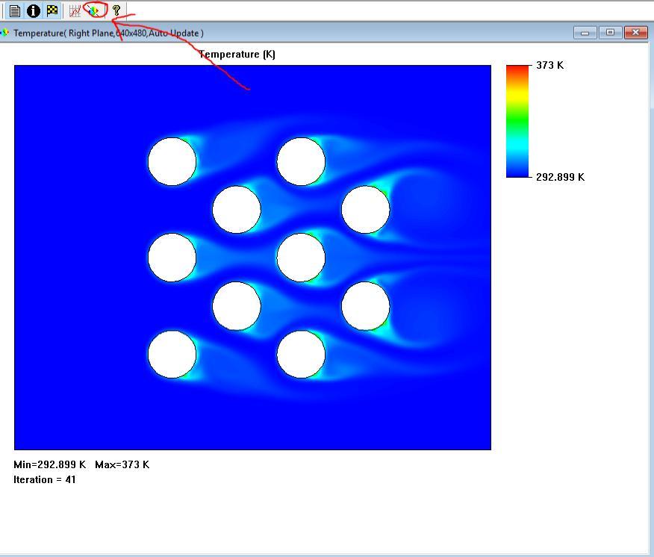Viewport: 654px width, 557px height.
Task: Click the 'Max=373 K' readout
Action: click(122, 464)
